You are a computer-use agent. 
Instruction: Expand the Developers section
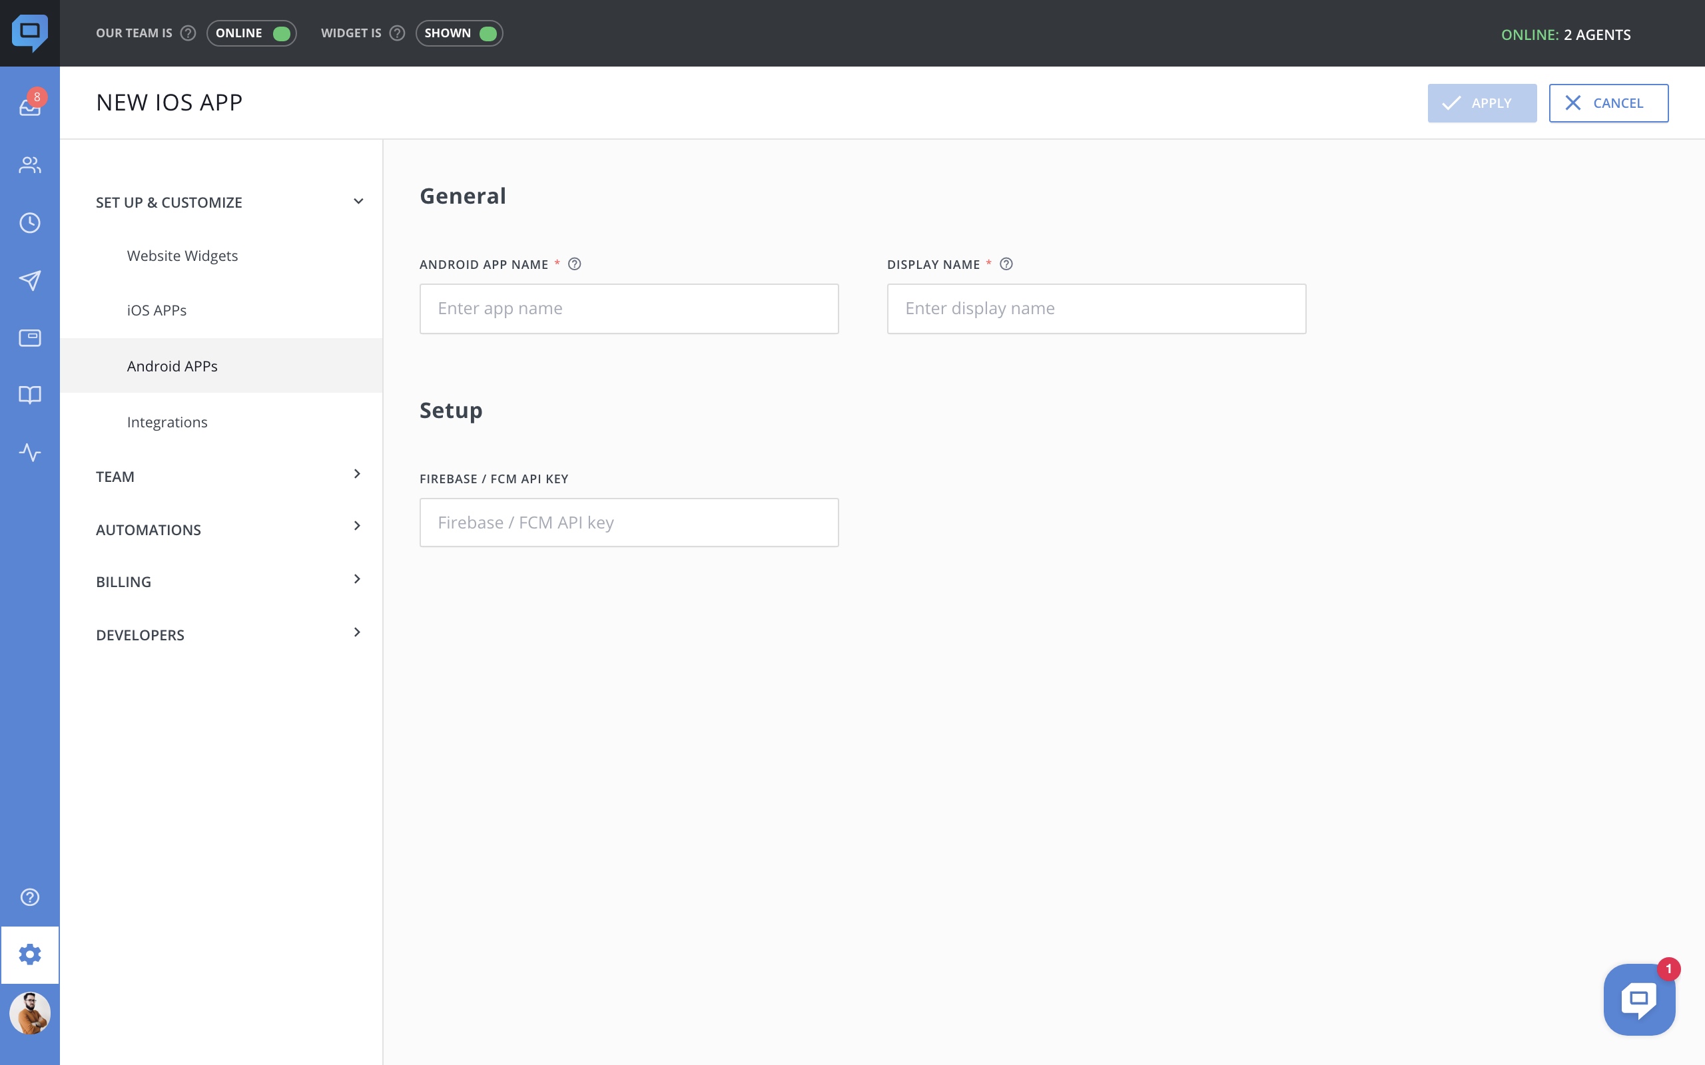click(230, 634)
